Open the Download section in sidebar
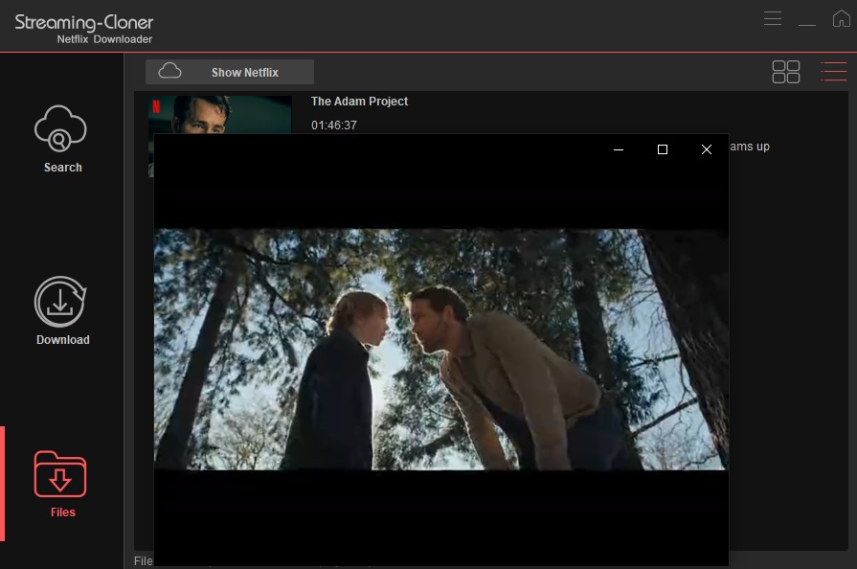 tap(61, 311)
